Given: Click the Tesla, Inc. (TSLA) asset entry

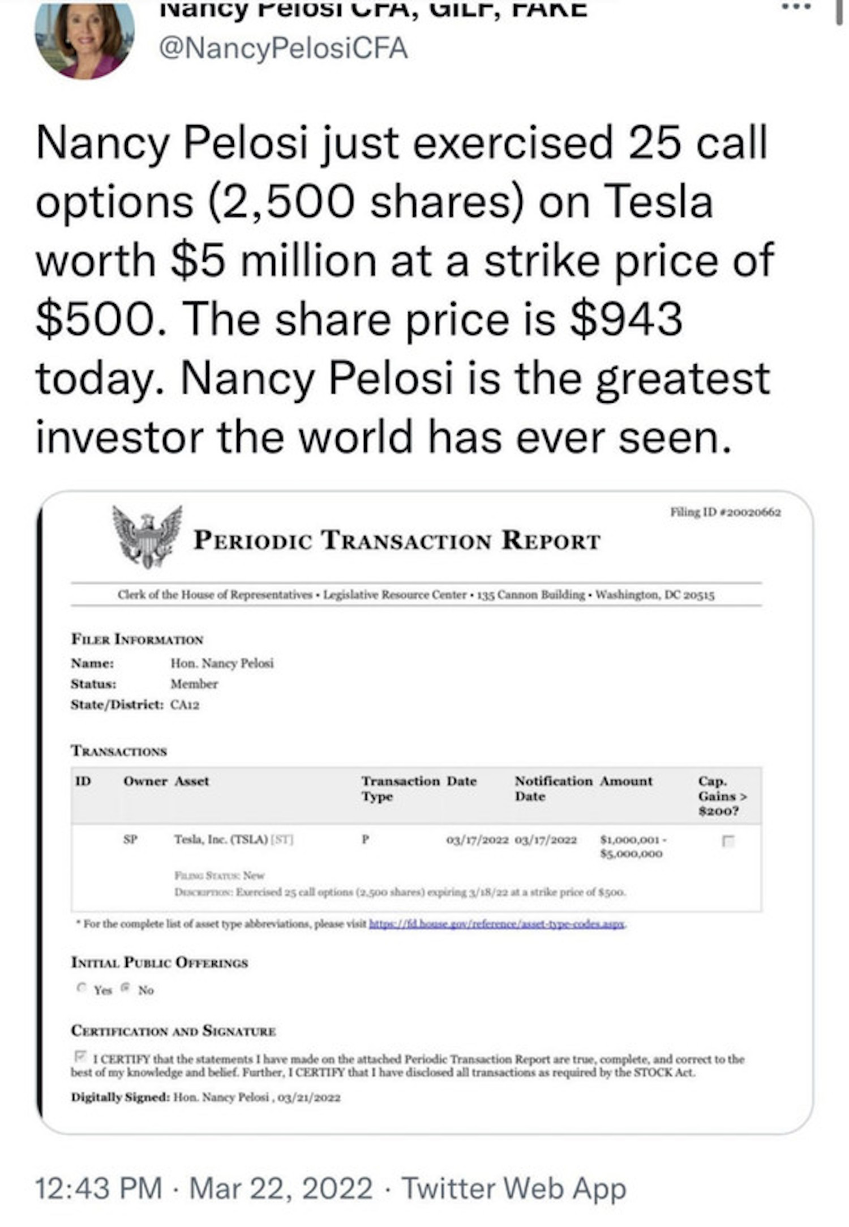Looking at the screenshot, I should click(221, 840).
